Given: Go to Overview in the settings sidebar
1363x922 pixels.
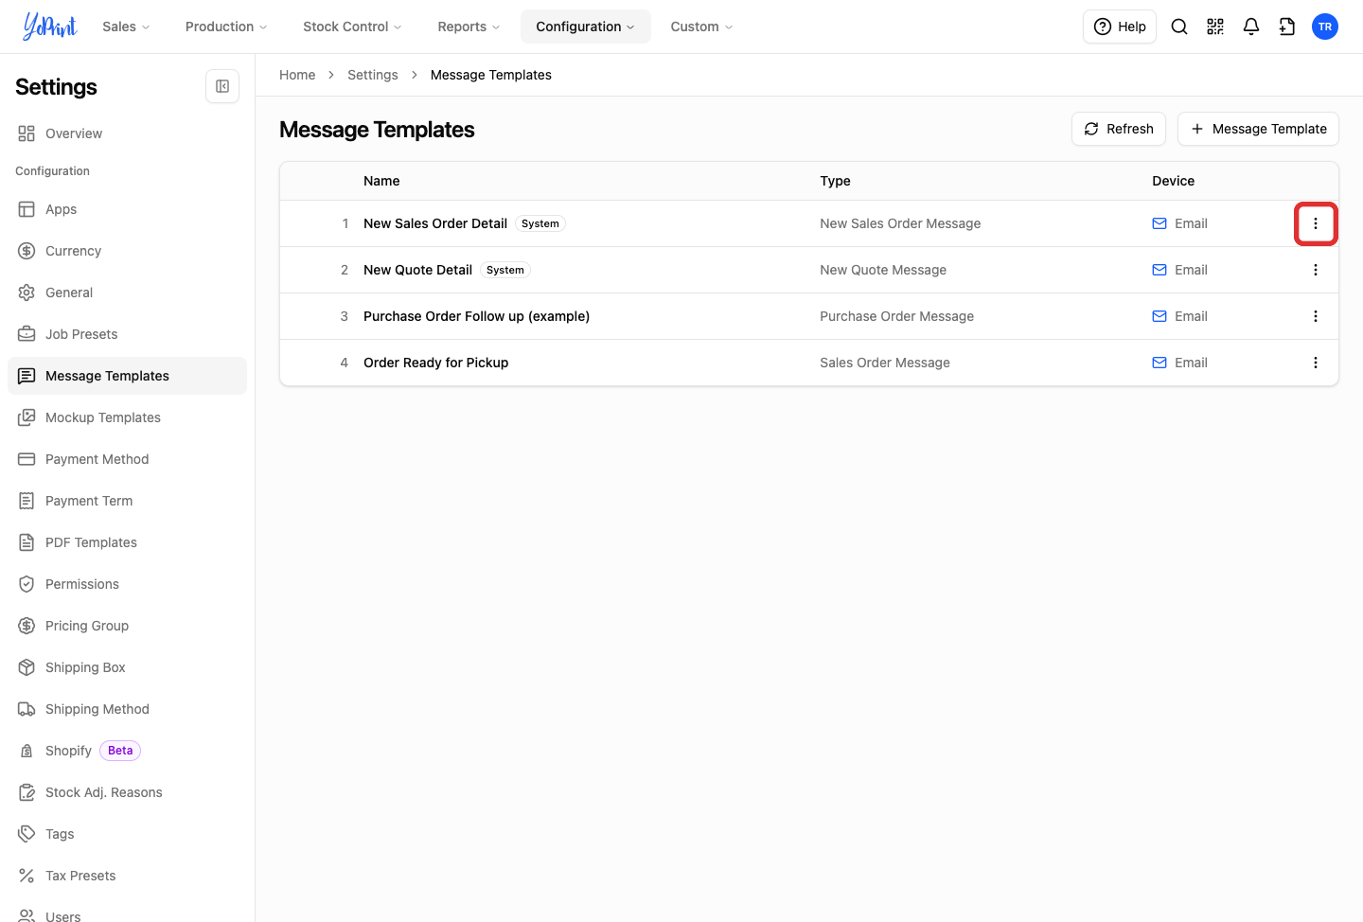Looking at the screenshot, I should click(x=127, y=133).
